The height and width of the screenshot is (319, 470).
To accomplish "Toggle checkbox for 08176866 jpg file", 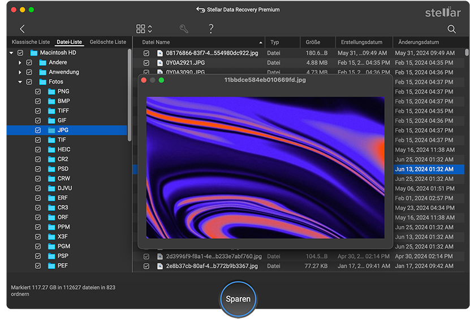I will click(146, 53).
